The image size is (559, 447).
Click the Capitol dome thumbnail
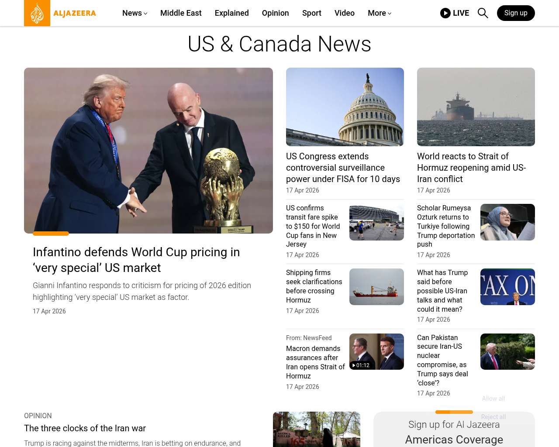pos(345,107)
